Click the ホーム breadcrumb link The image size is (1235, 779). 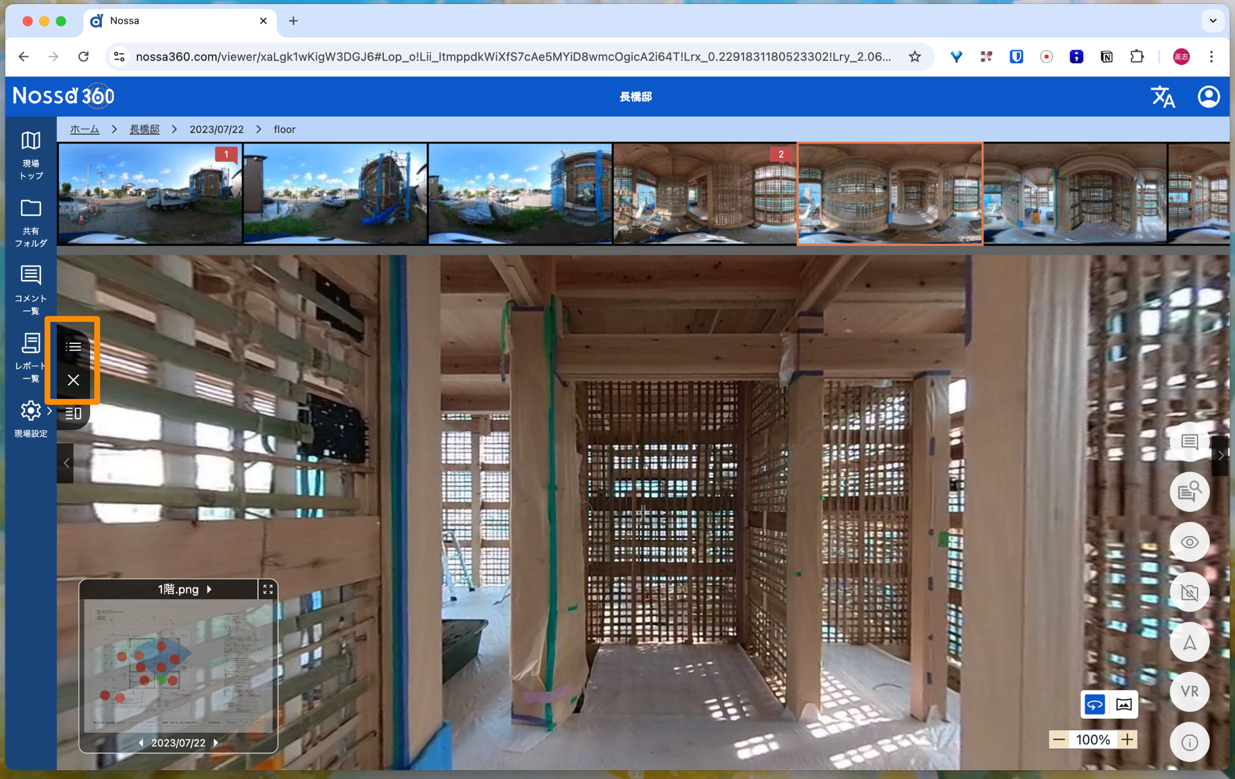point(84,129)
